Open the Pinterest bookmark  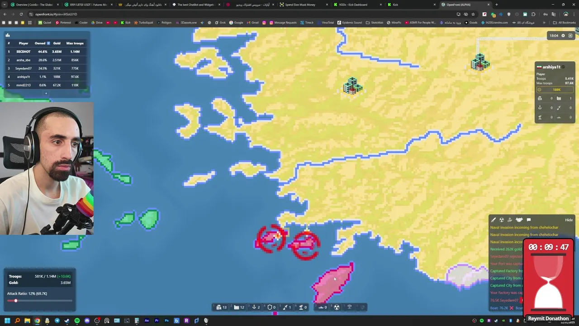pyautogui.click(x=63, y=22)
